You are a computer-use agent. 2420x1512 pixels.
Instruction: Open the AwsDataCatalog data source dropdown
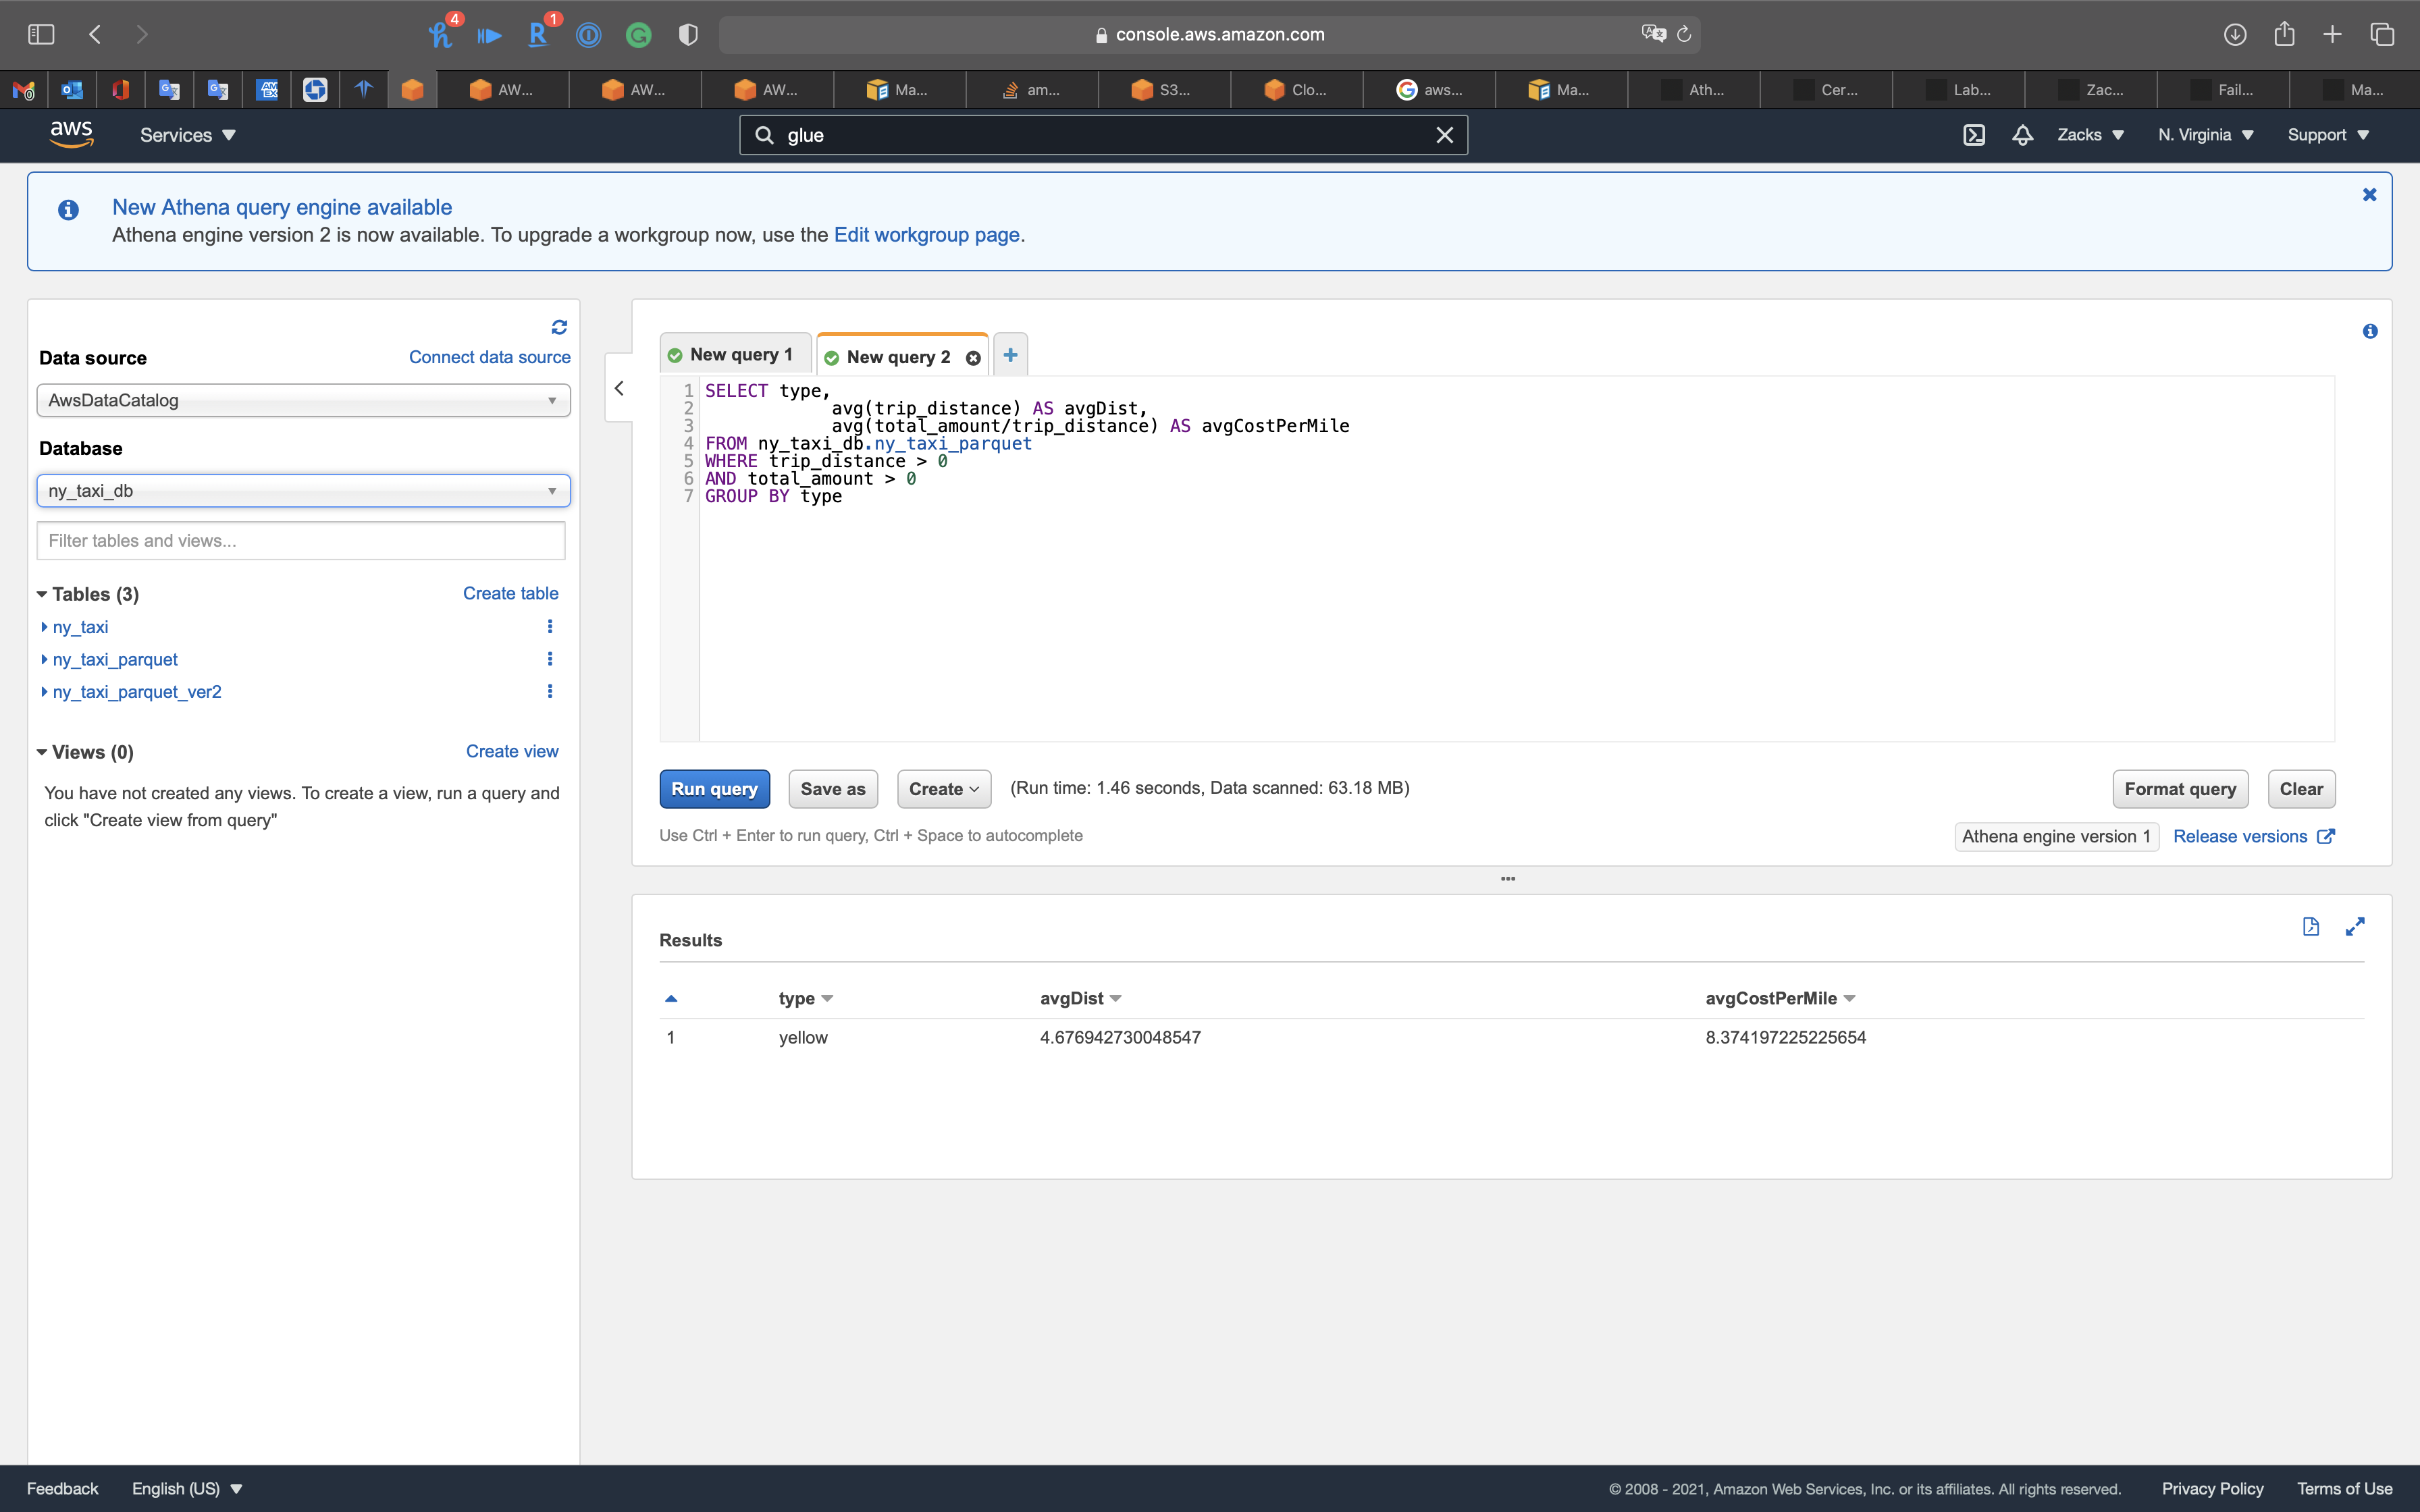[303, 400]
